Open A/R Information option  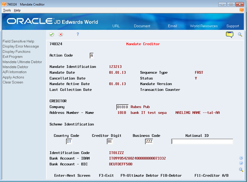[15, 72]
